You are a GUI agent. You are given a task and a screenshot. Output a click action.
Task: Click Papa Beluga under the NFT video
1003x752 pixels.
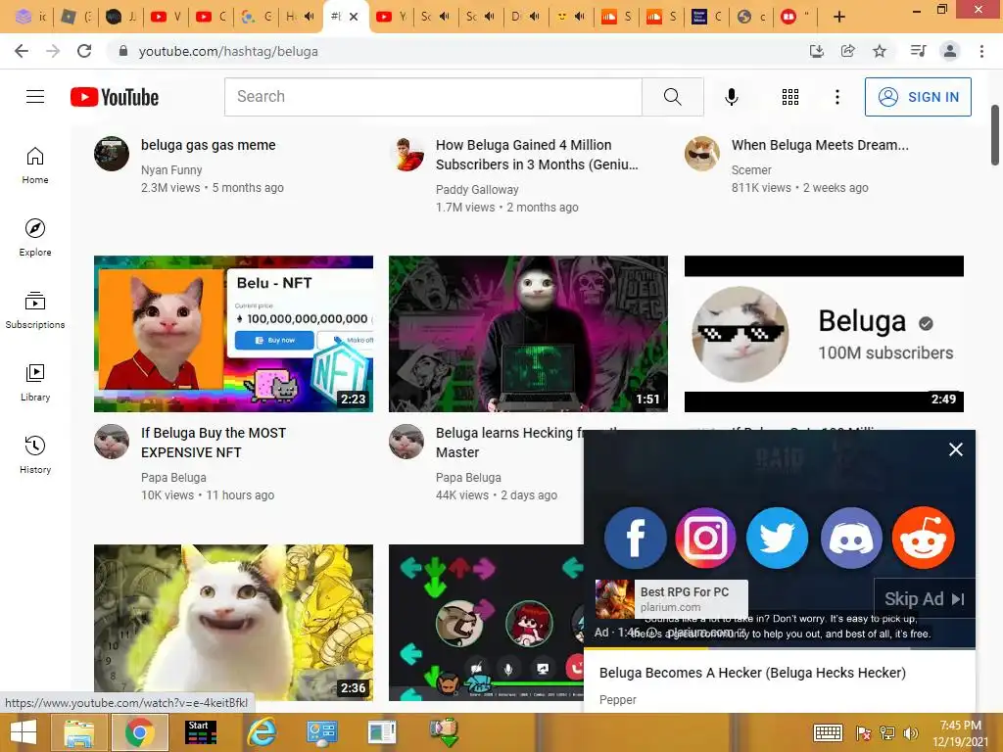click(173, 478)
